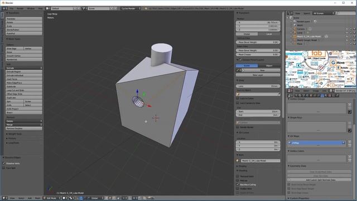Toggle the Face Split checkbox
Image resolution: width=357 pixels, height=201 pixels.
[x=4, y=168]
